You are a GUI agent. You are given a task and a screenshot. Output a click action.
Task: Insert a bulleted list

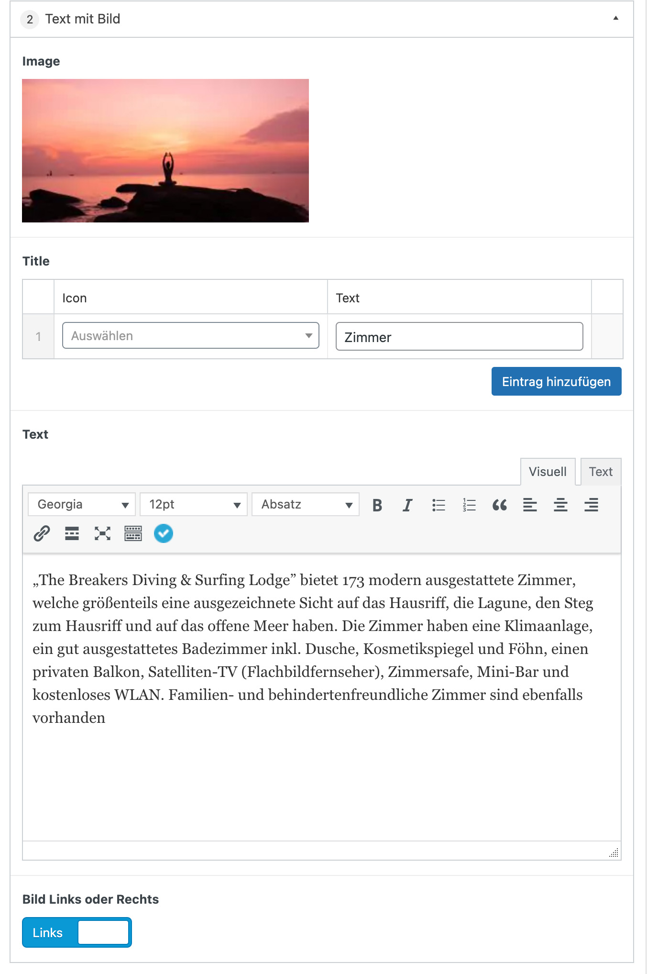click(438, 505)
